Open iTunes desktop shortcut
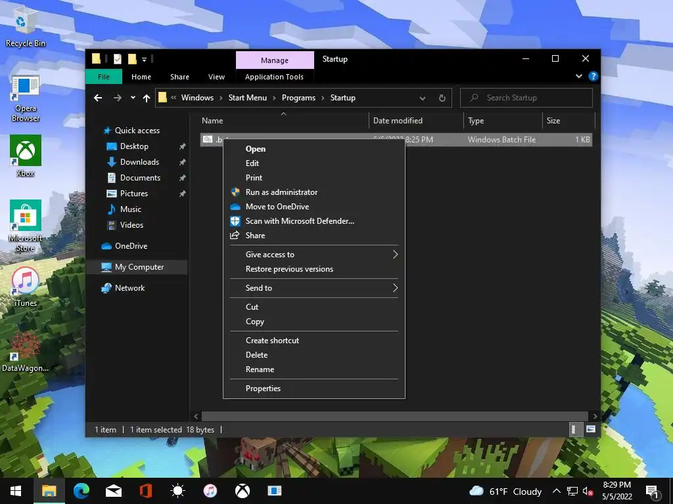673x504 pixels. click(26, 287)
